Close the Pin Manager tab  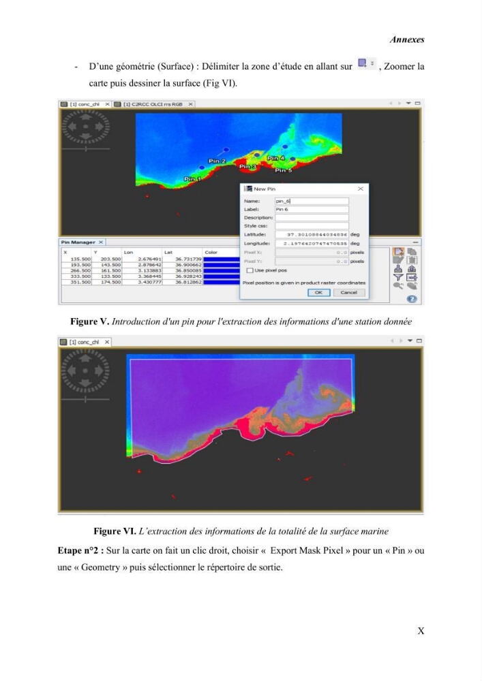(x=101, y=242)
